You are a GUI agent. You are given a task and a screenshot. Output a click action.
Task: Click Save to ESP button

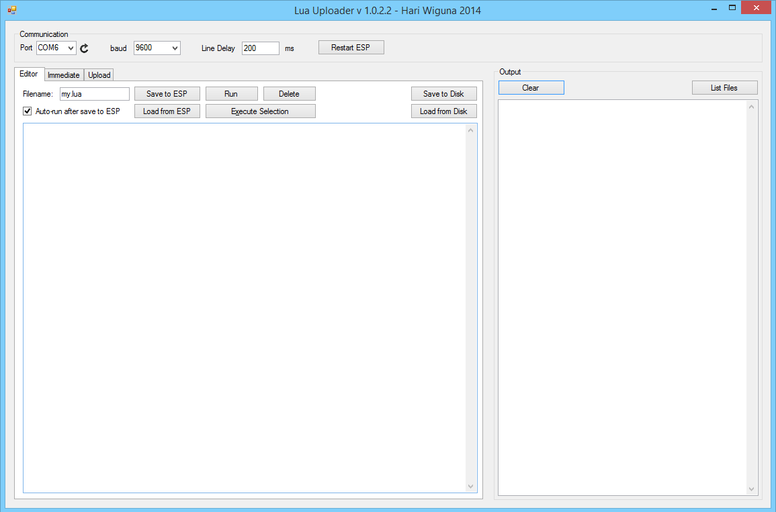[167, 94]
